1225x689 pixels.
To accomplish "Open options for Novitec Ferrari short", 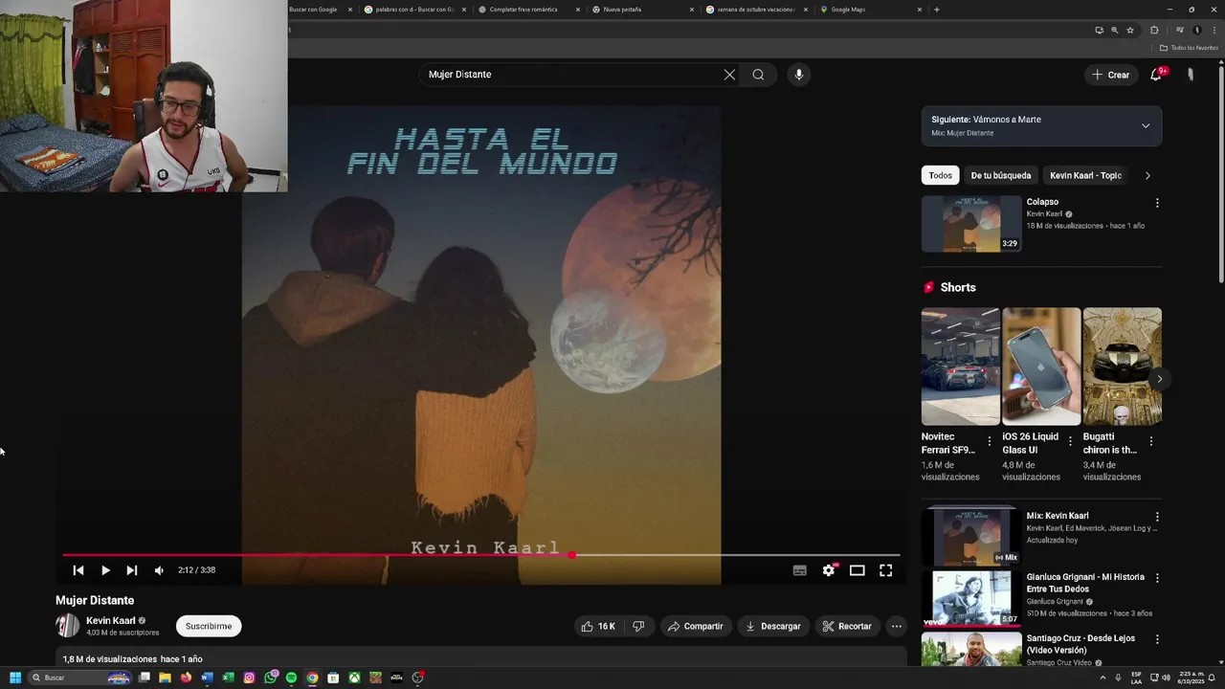I will point(990,441).
